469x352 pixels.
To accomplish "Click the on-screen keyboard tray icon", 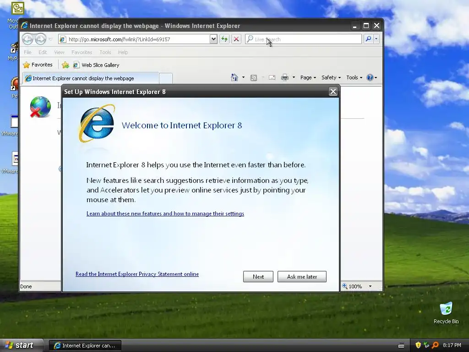I will click(401, 346).
